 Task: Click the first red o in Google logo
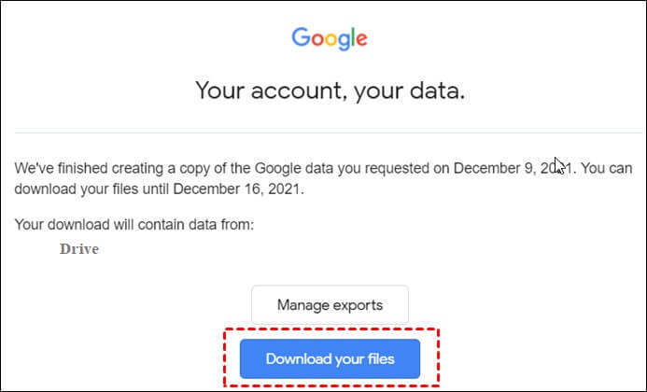click(x=317, y=39)
